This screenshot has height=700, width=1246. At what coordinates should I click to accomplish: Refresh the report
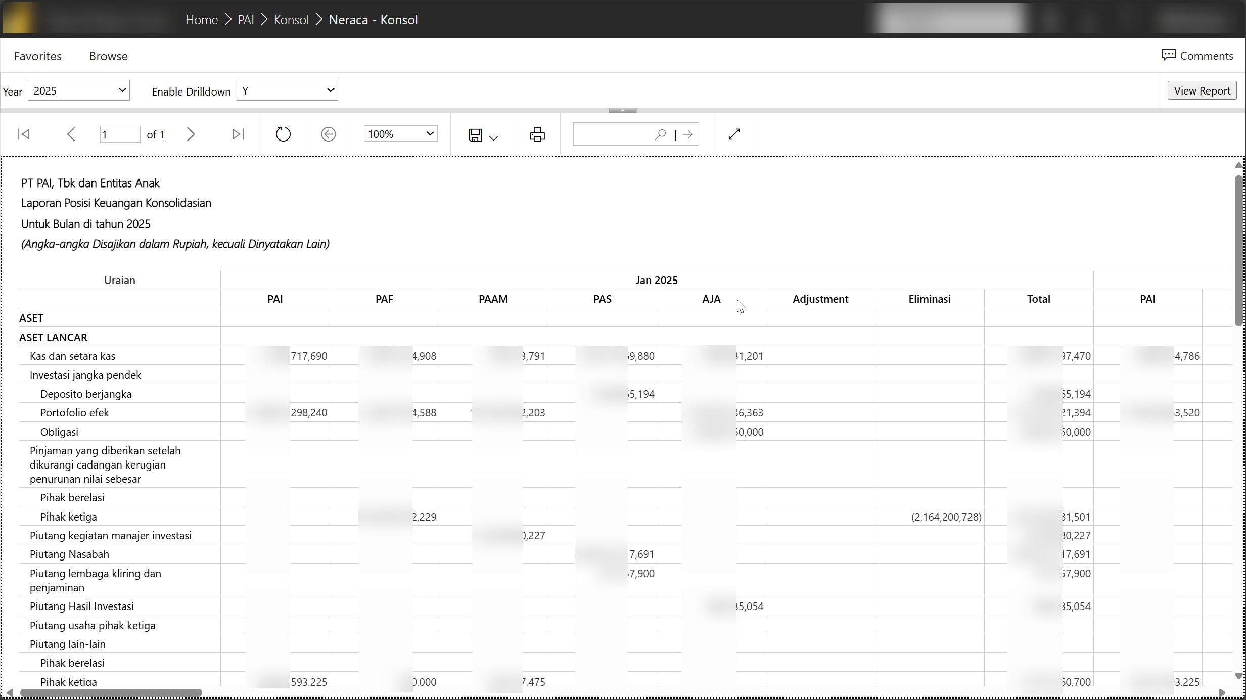point(283,134)
